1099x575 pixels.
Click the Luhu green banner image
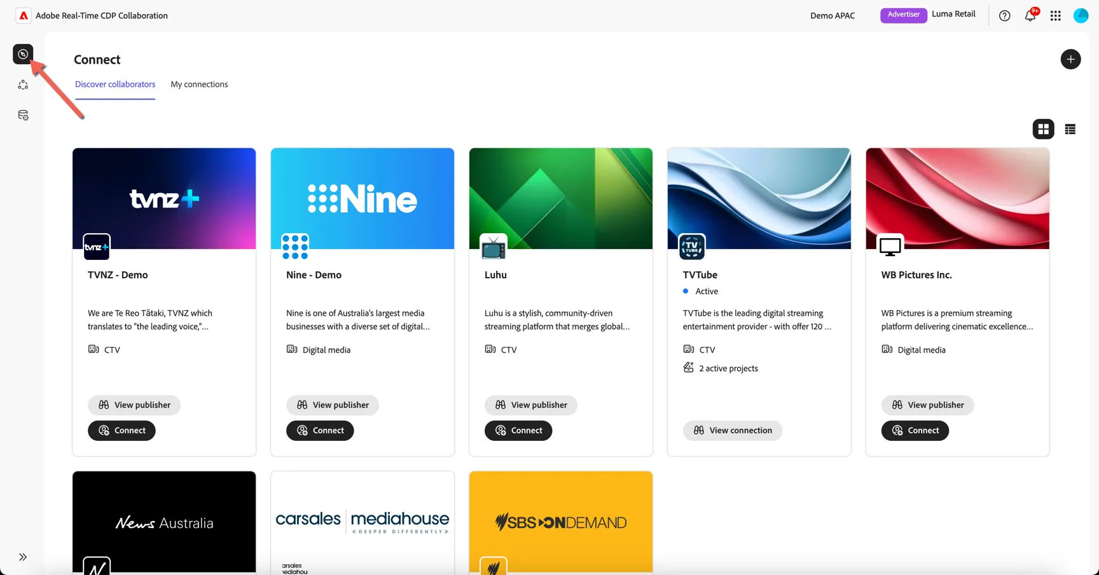(561, 198)
